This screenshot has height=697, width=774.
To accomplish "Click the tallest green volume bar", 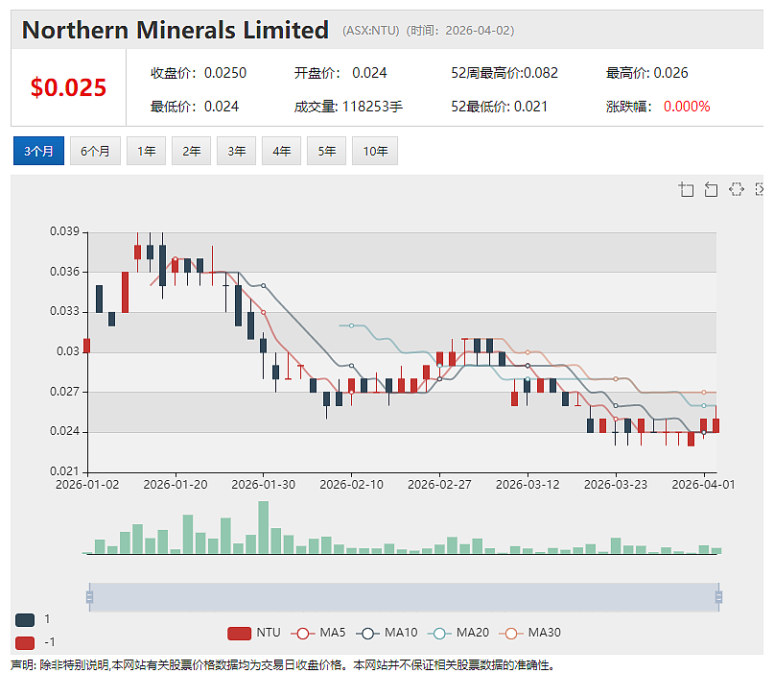I will [x=263, y=528].
